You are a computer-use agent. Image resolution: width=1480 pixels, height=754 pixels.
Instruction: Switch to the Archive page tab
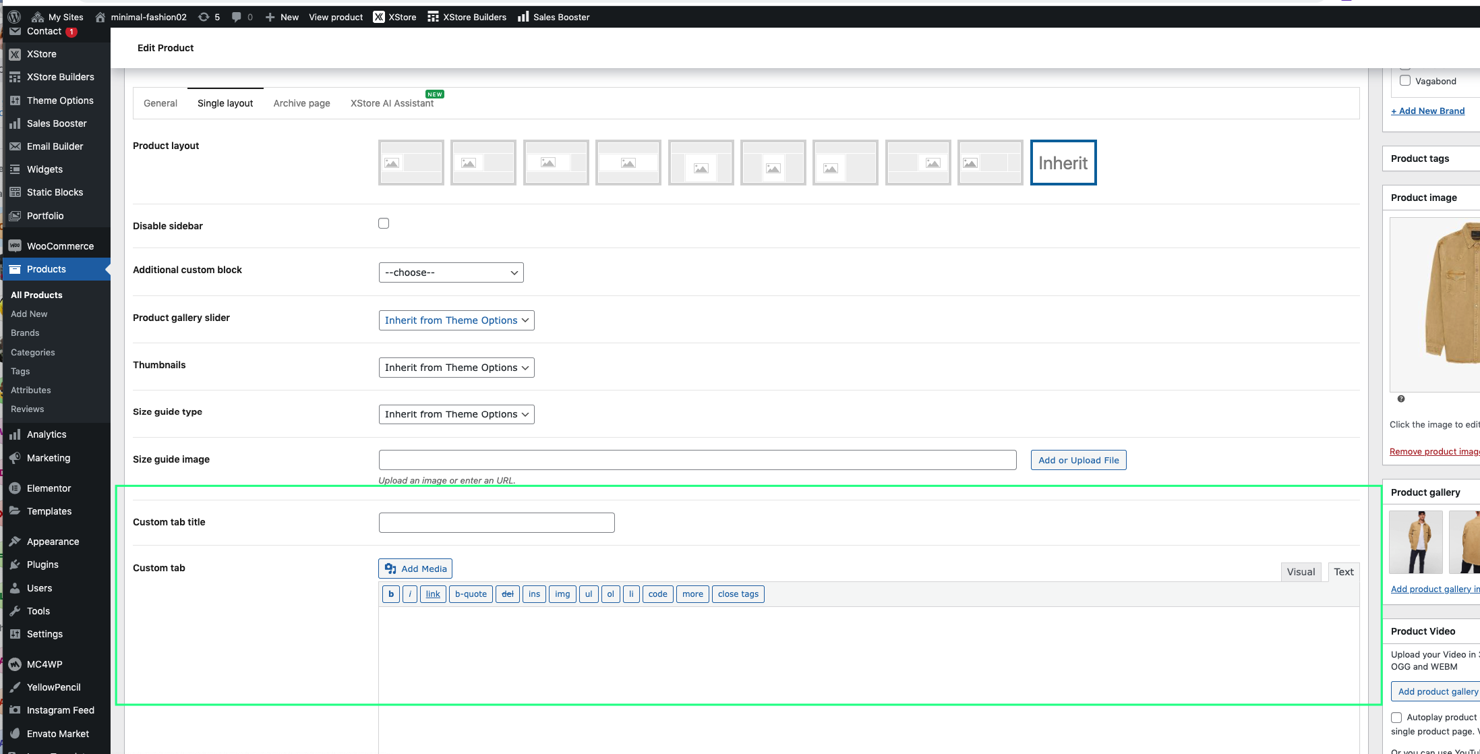(302, 103)
